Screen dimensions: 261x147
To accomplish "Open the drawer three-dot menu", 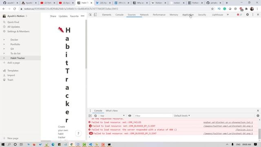I will tap(90, 111).
